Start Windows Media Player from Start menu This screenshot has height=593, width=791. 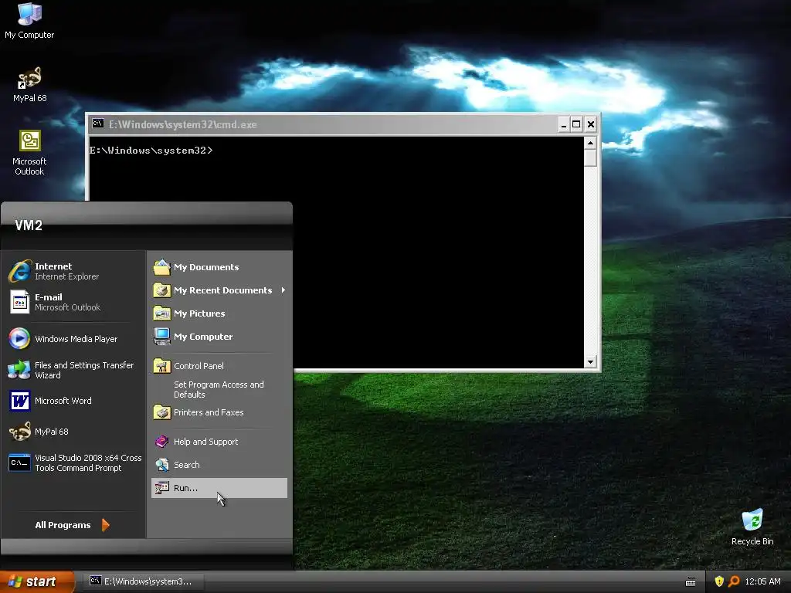(x=73, y=339)
